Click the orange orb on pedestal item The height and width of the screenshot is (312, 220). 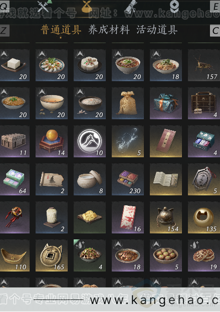pyautogui.click(x=52, y=141)
